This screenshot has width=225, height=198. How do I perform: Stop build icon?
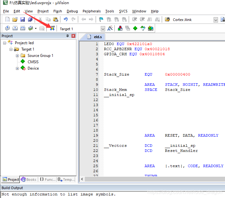42,28
